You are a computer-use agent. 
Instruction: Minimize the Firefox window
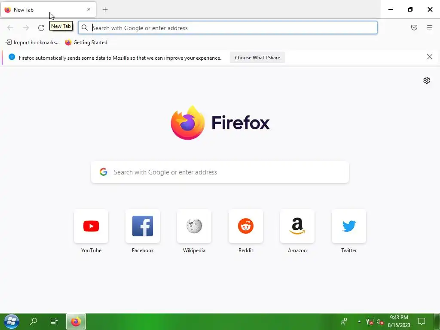tap(390, 9)
